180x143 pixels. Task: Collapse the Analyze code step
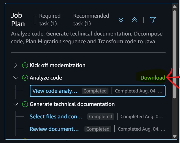coord(16,78)
